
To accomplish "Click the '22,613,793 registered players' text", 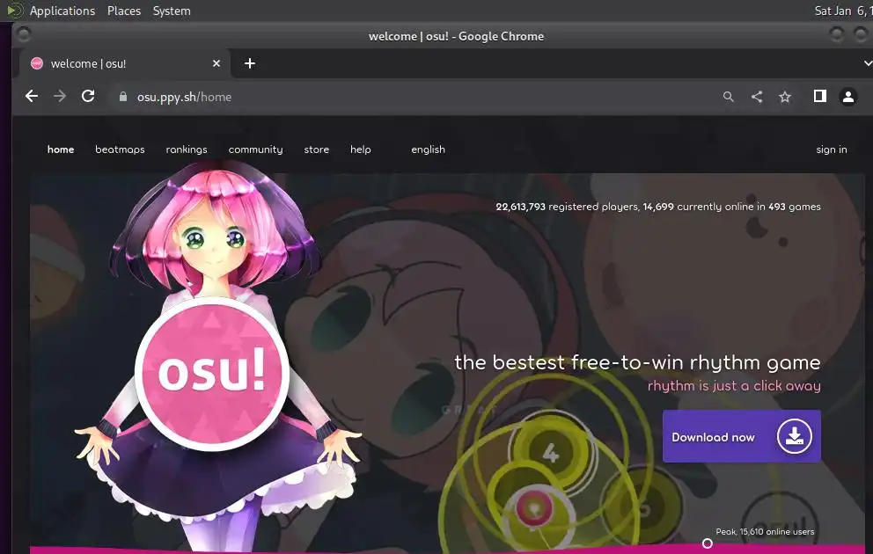I will pyautogui.click(x=568, y=207).
